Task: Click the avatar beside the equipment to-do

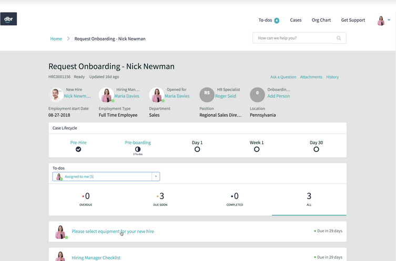Action: tap(60, 232)
